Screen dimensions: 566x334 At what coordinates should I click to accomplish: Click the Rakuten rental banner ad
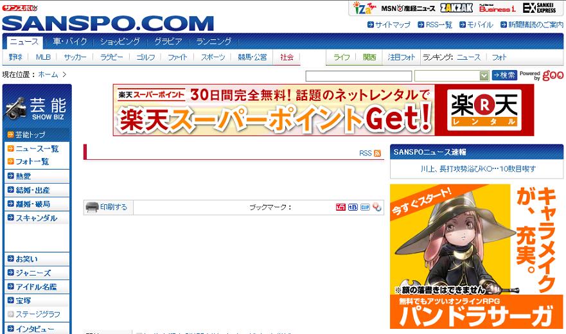(323, 110)
